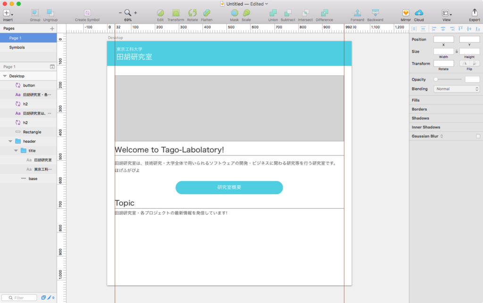The height and width of the screenshot is (303, 483).
Task: Open the Gaussian Blur type selector
Action: (441, 136)
